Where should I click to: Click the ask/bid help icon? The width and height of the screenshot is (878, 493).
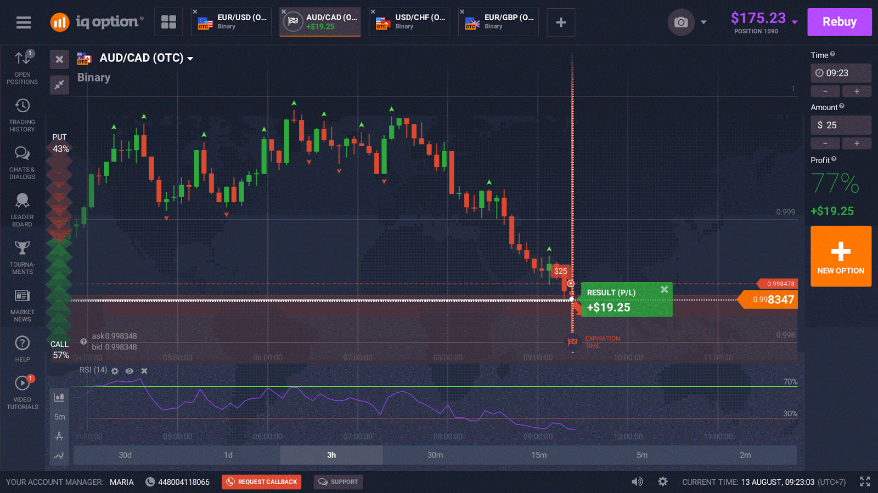(83, 341)
